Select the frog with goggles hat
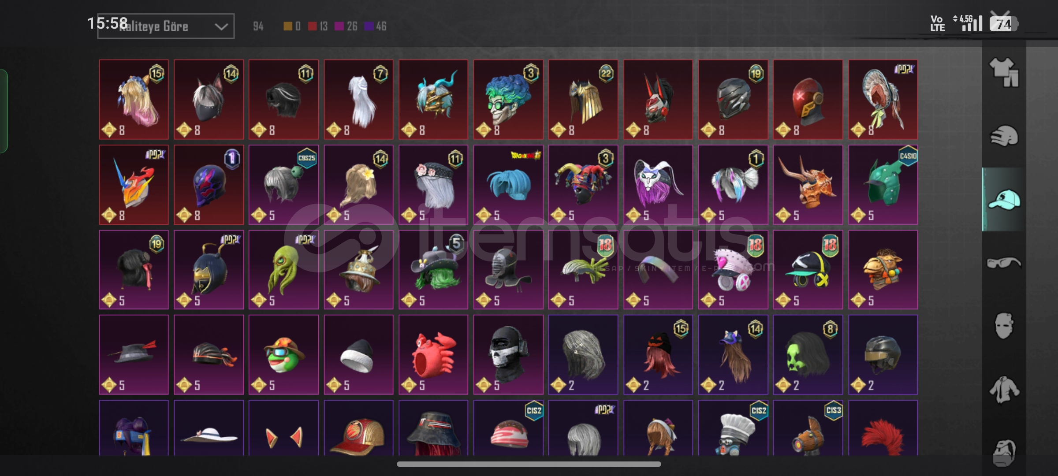Viewport: 1058px width, 476px height. 283,355
